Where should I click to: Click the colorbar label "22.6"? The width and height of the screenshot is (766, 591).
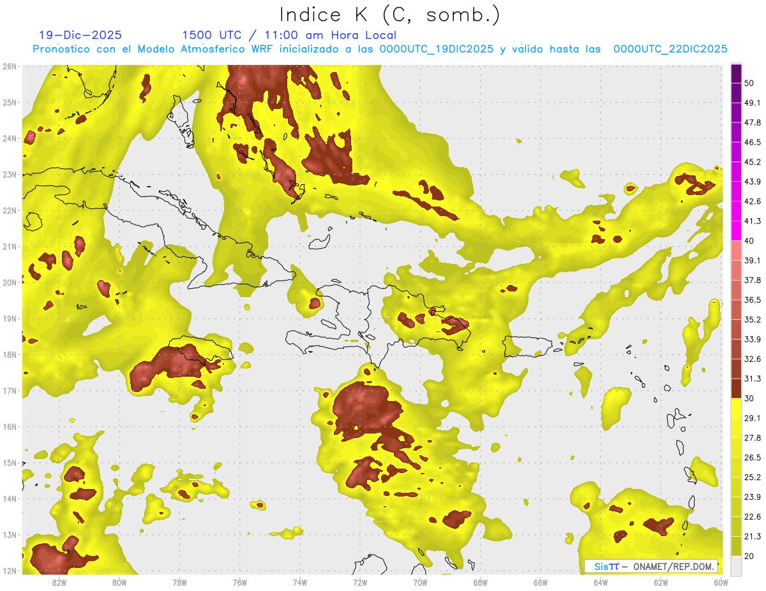753,517
